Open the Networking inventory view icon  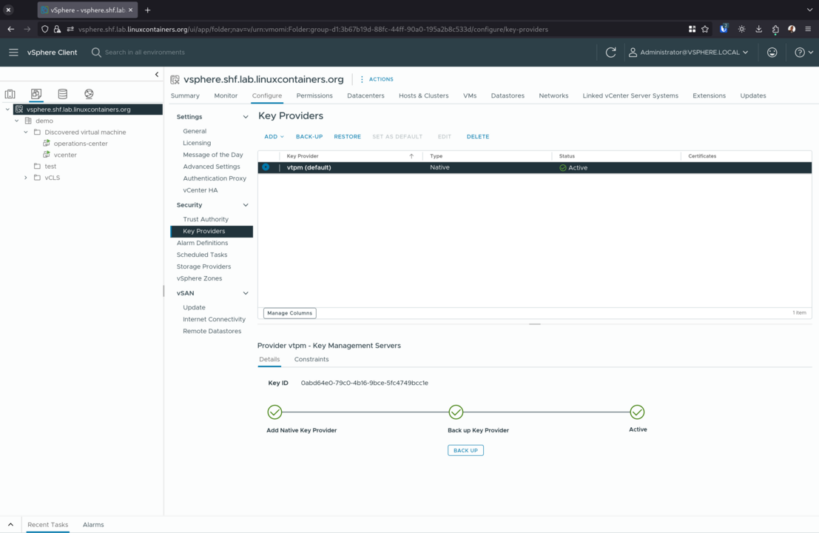pyautogui.click(x=89, y=94)
